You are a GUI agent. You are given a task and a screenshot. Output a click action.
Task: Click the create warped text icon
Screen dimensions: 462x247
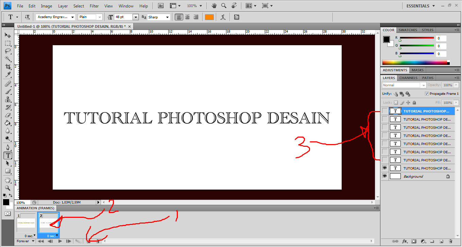[x=223, y=17]
